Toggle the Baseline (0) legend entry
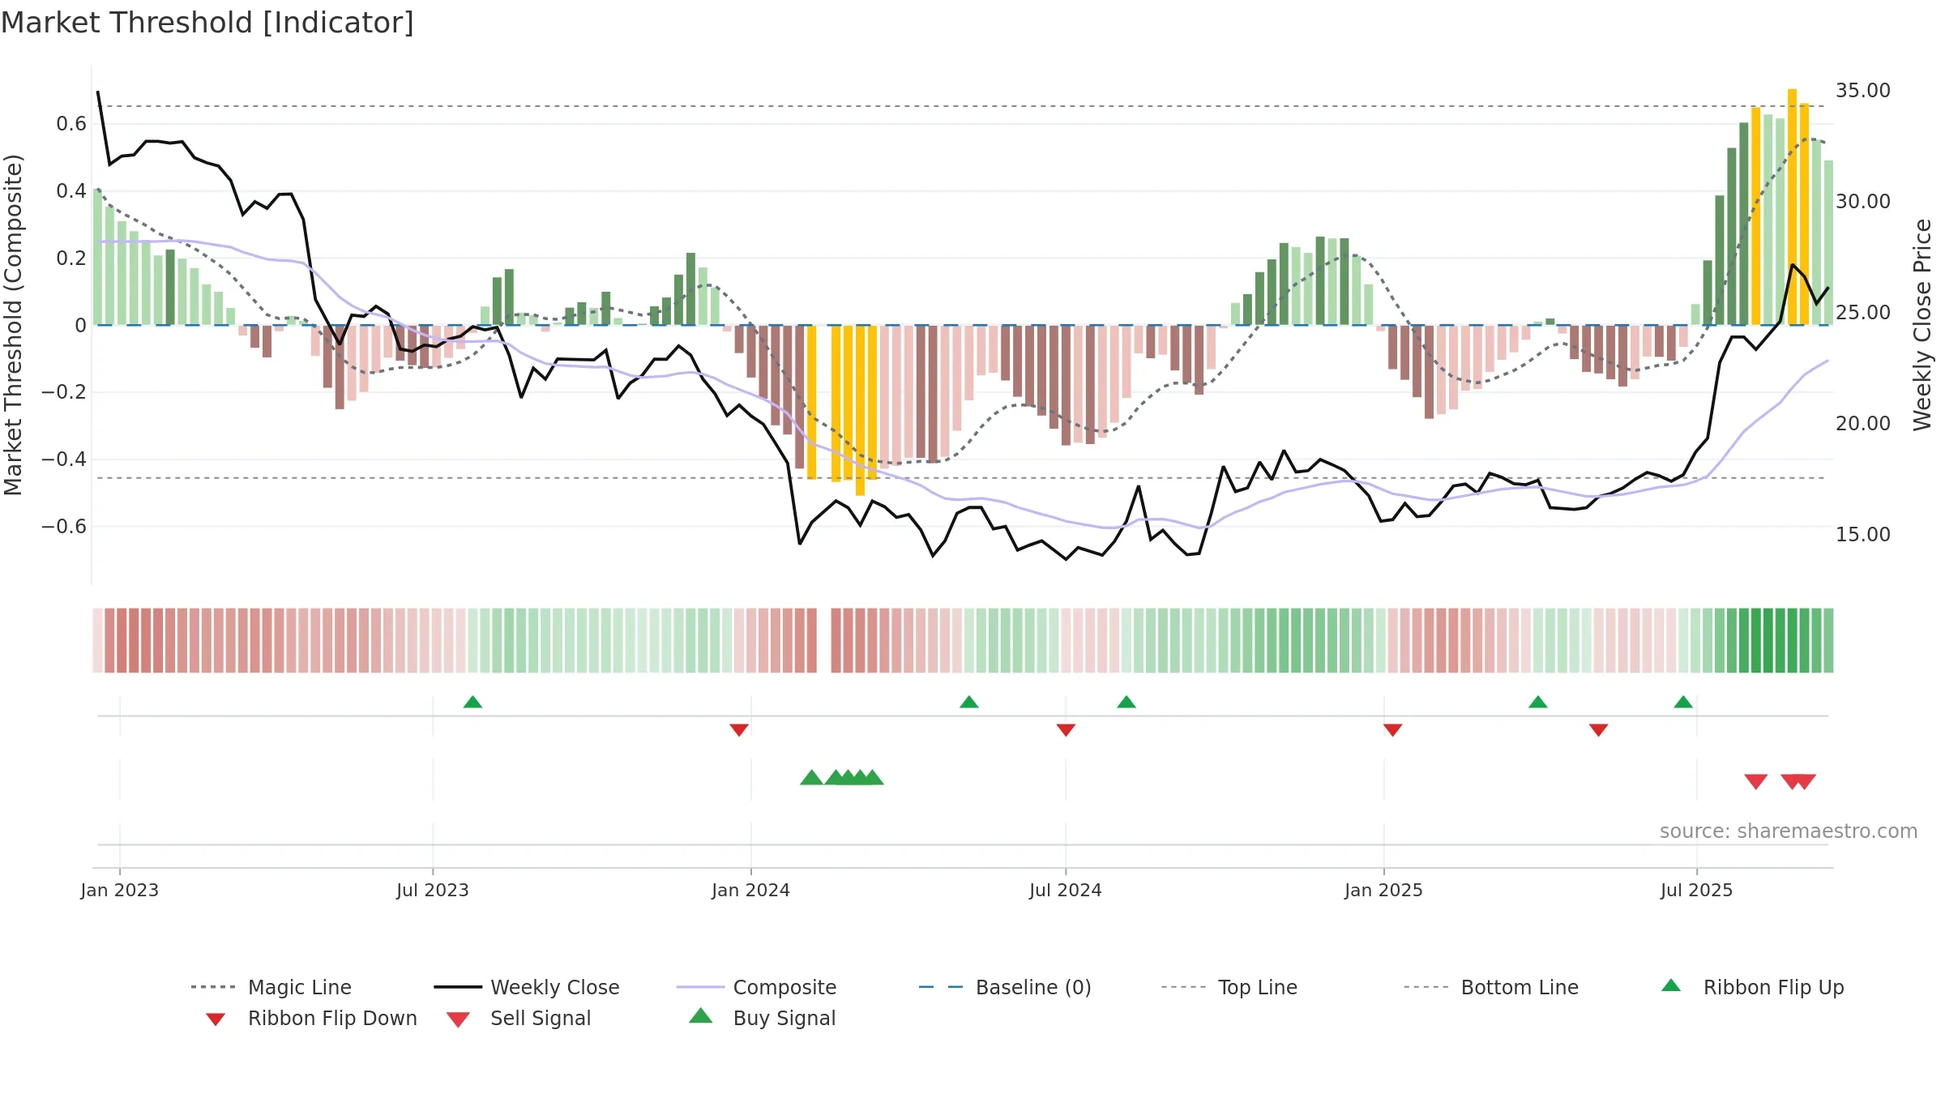This screenshot has height=1094, width=1945. coord(1005,987)
